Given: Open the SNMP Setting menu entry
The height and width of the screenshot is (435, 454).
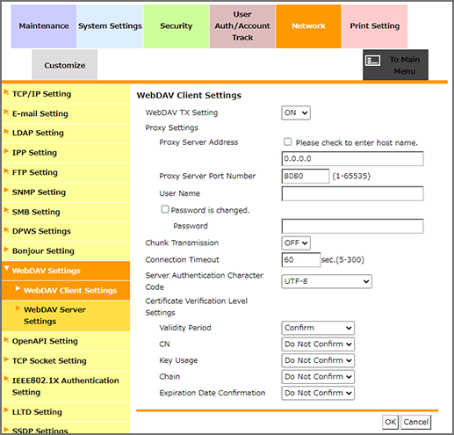Looking at the screenshot, I should click(x=66, y=192).
